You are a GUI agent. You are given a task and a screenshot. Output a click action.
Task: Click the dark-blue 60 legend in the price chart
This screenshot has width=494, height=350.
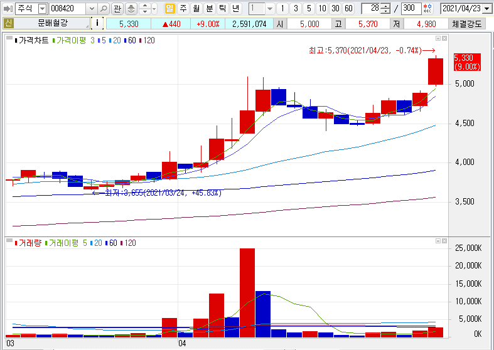point(130,40)
